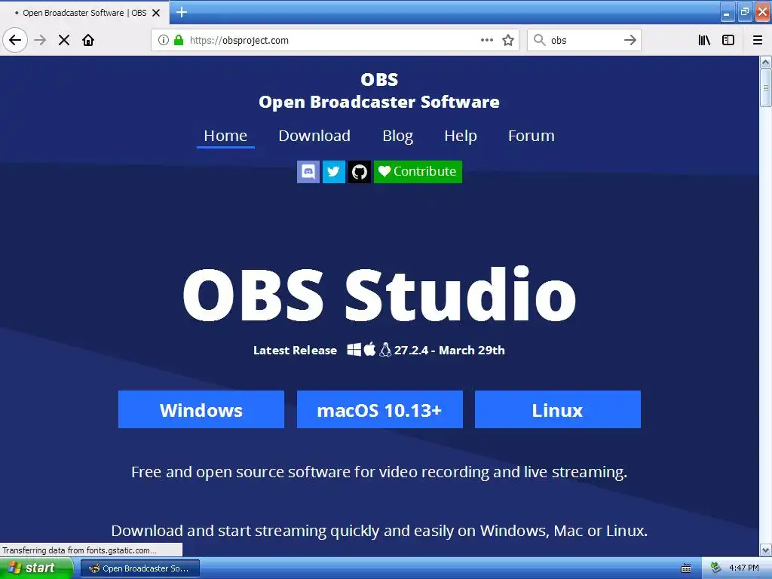The height and width of the screenshot is (579, 772).
Task: Click the forward navigation arrow
Action: pos(40,40)
